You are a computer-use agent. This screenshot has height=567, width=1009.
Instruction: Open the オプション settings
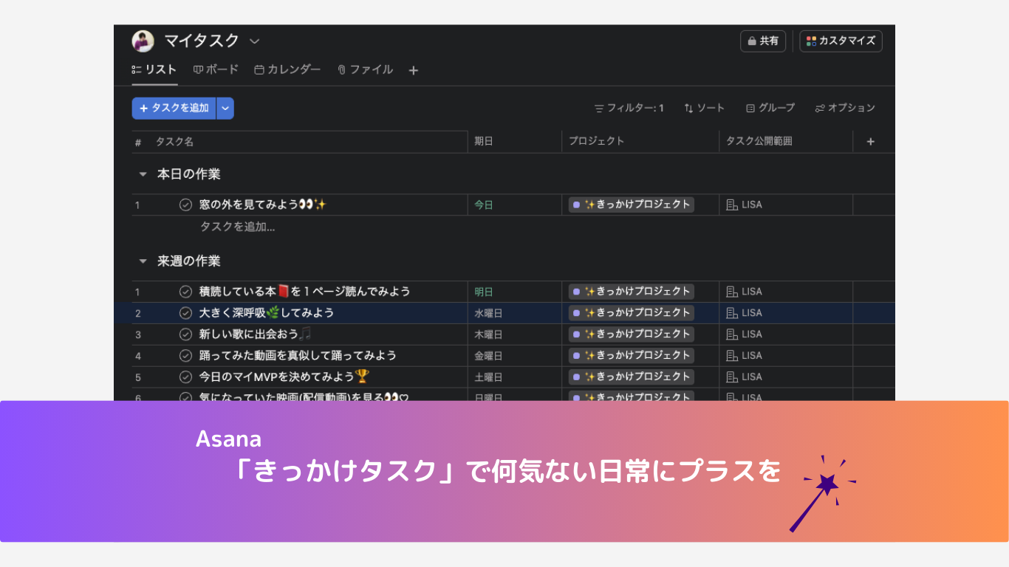tap(844, 108)
